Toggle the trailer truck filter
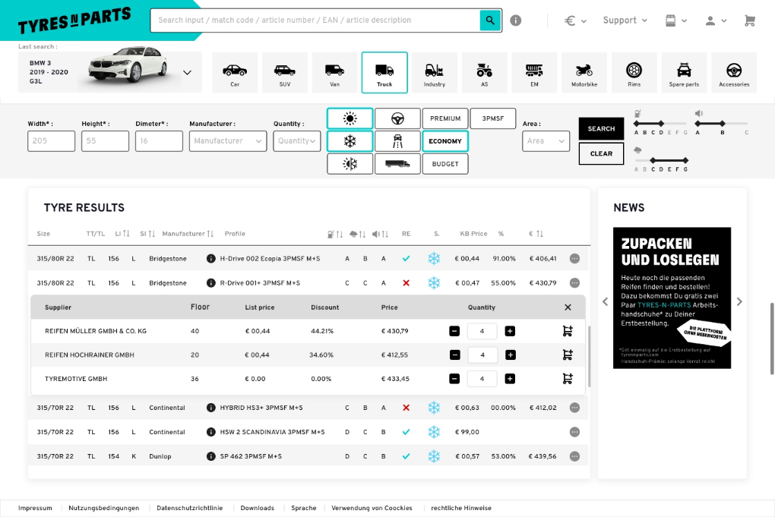 398,164
